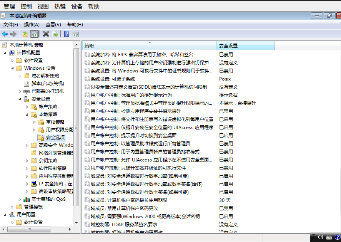
Task: Click the Back arrow toolbar icon
Action: click(5, 34)
